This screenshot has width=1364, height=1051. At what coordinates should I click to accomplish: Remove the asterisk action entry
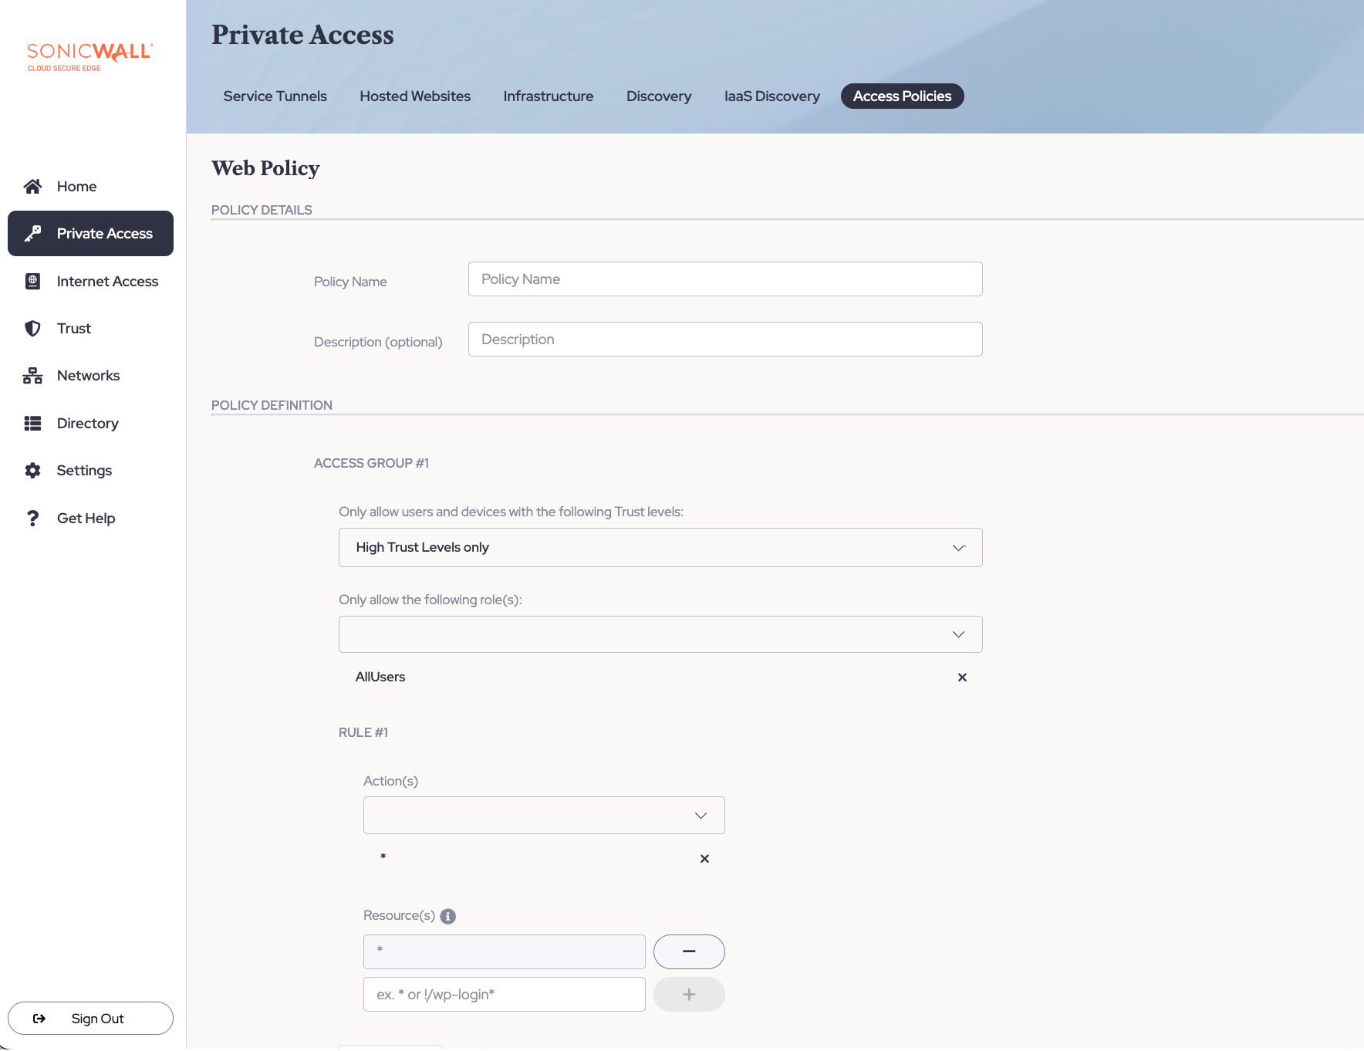(x=704, y=858)
